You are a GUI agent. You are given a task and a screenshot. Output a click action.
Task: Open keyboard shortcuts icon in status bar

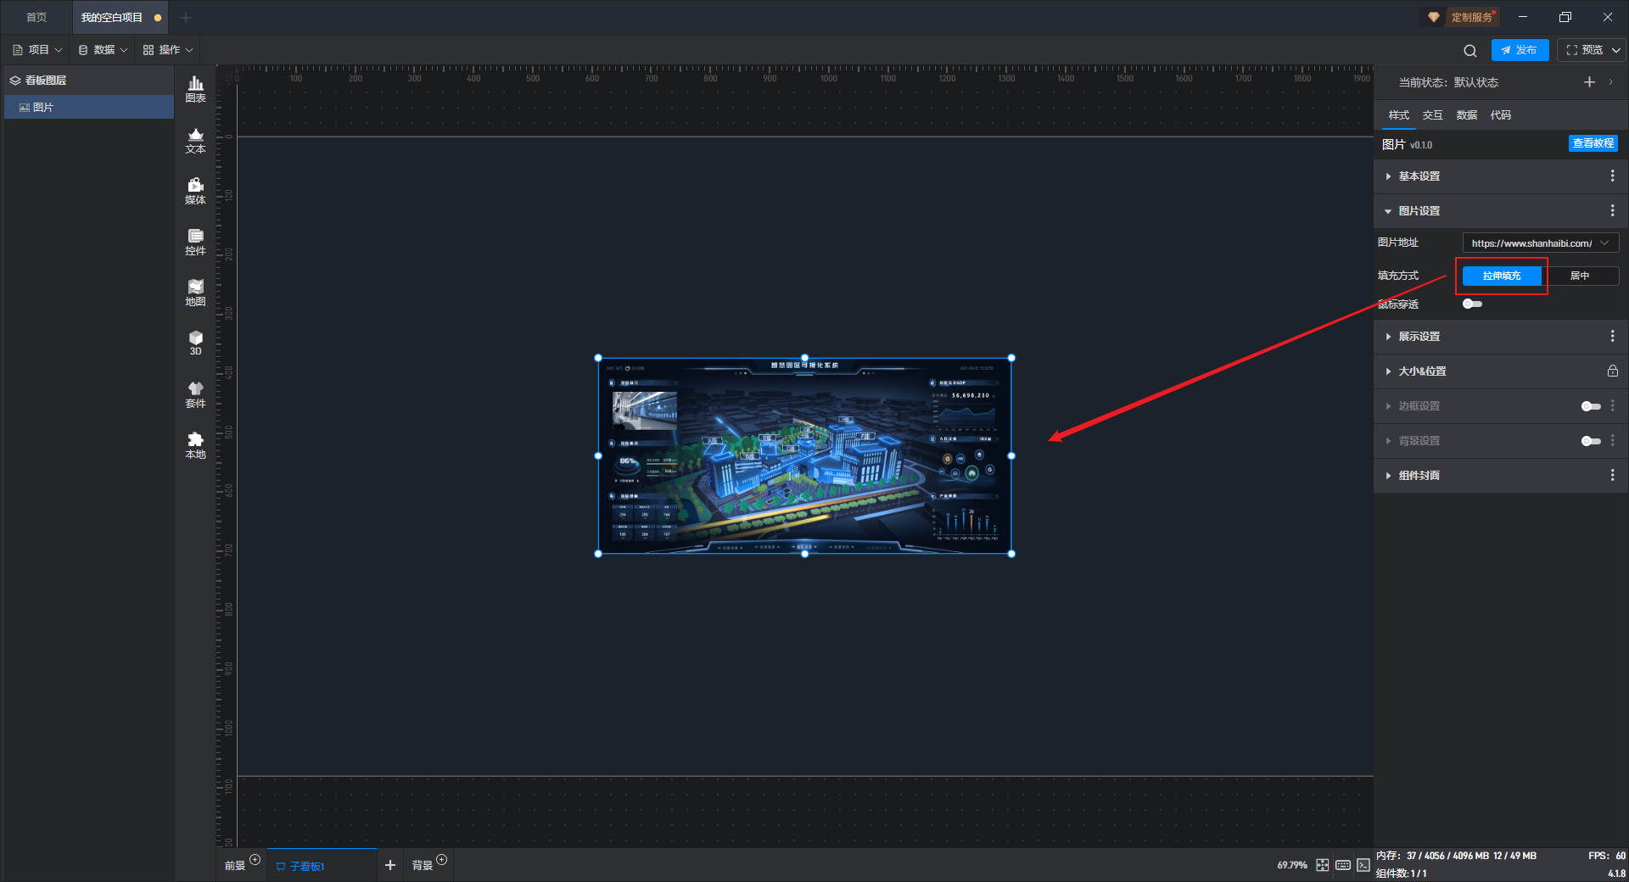pos(1343,865)
